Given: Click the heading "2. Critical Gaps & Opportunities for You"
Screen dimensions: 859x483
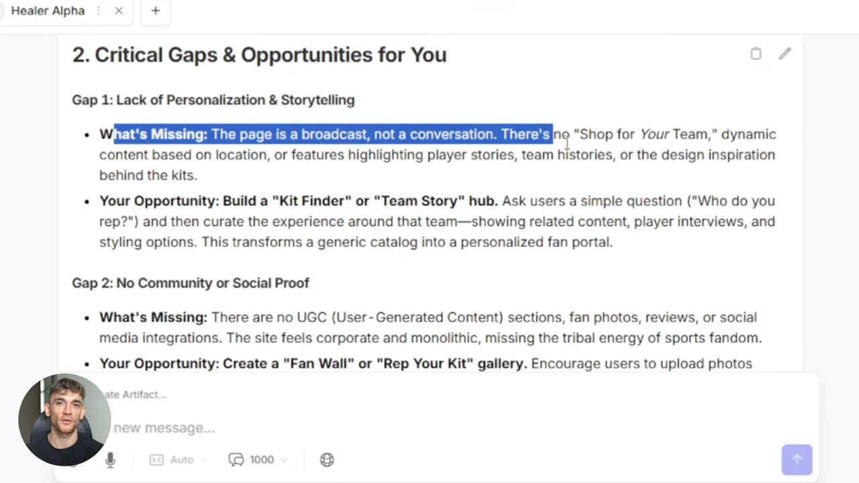Looking at the screenshot, I should pos(259,55).
